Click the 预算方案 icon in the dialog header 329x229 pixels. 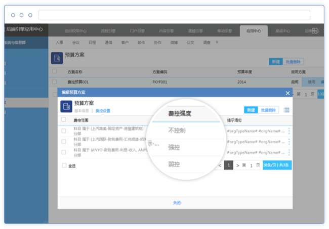click(x=65, y=106)
